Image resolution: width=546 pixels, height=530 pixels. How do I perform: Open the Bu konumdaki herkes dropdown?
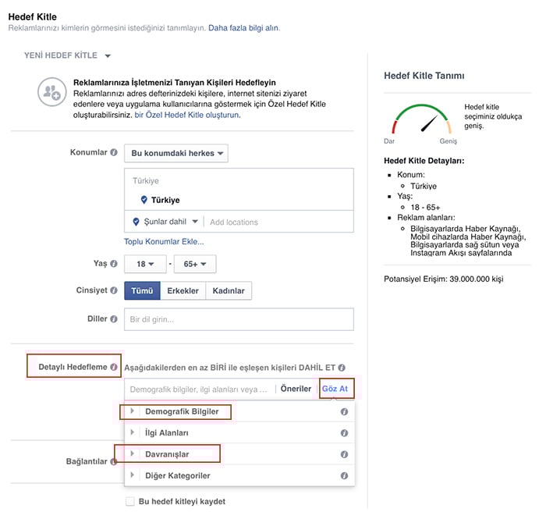(x=176, y=153)
